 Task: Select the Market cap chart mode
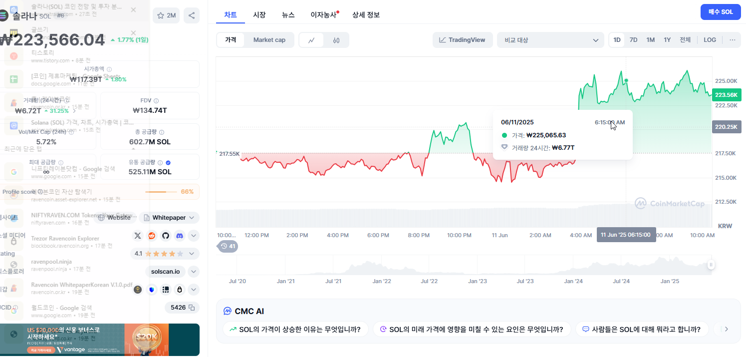point(269,40)
